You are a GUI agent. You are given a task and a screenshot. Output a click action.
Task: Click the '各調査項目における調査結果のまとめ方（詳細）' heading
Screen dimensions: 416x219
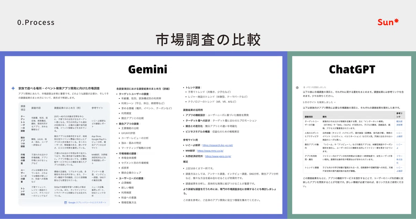pos(143,89)
